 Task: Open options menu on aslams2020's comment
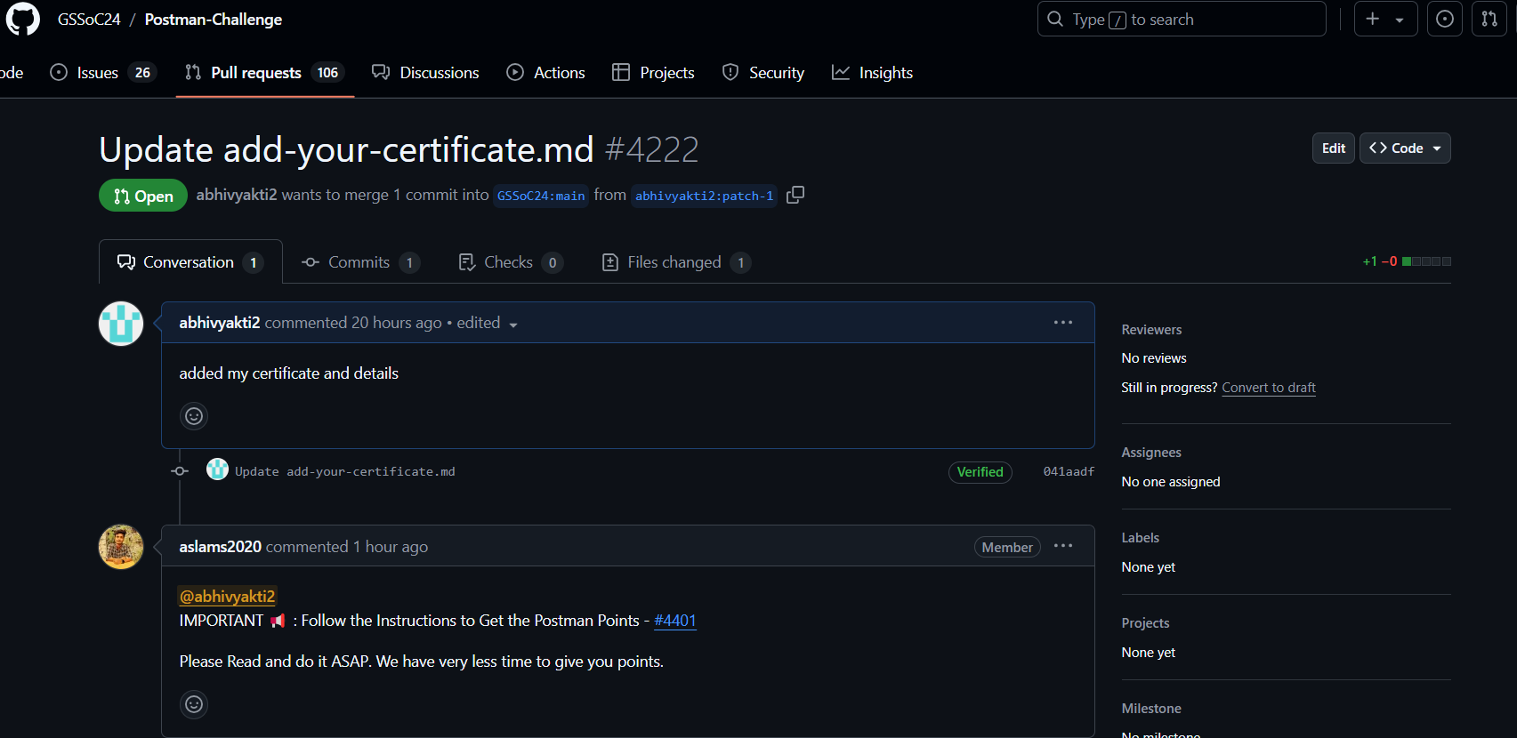(1063, 546)
